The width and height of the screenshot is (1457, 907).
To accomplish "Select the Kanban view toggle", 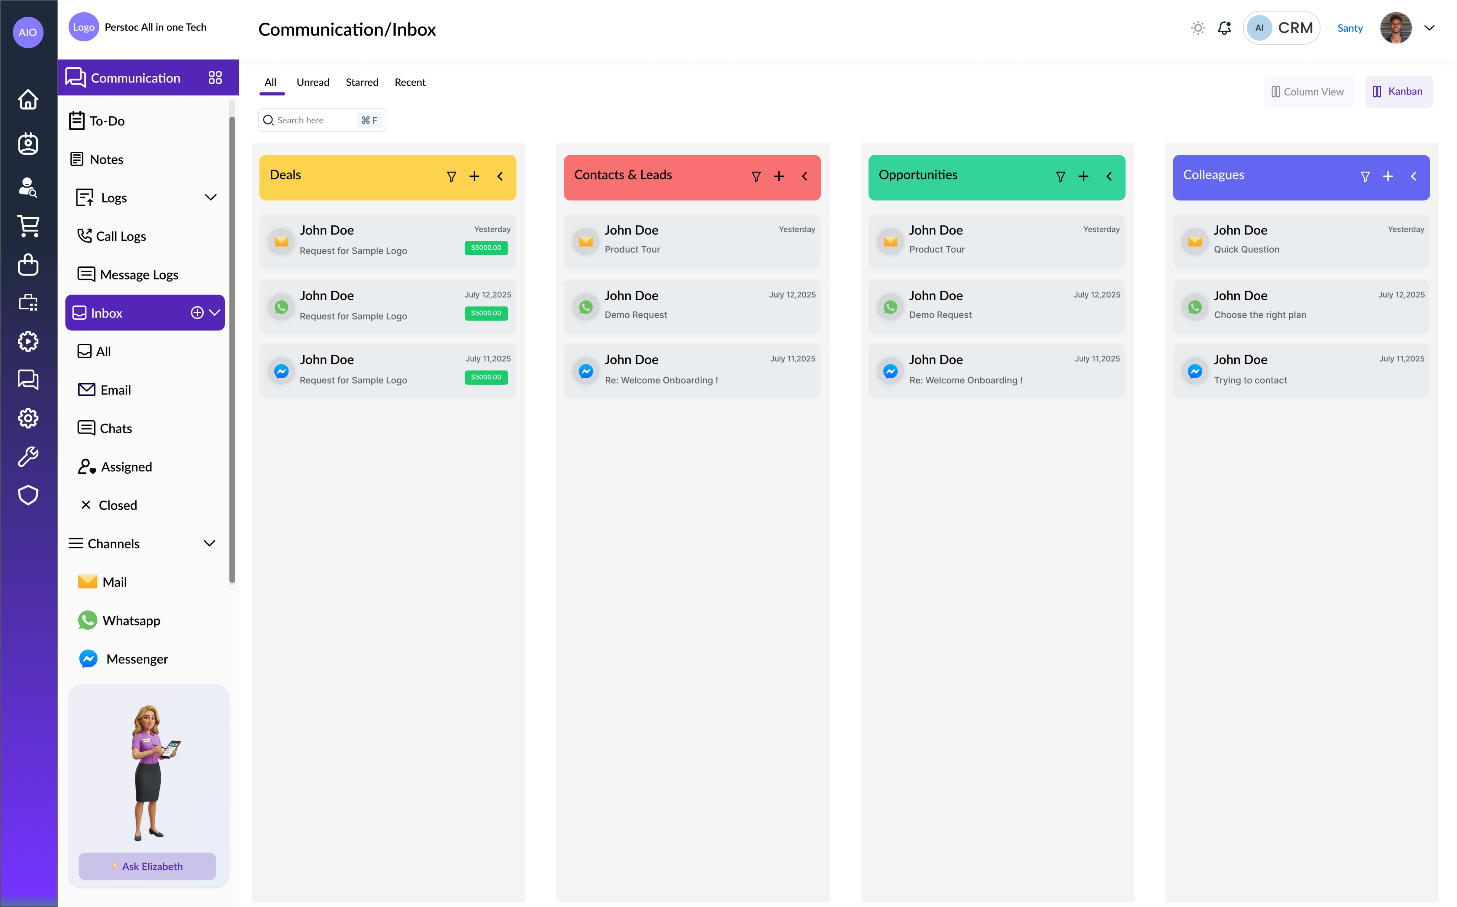I will point(1398,92).
